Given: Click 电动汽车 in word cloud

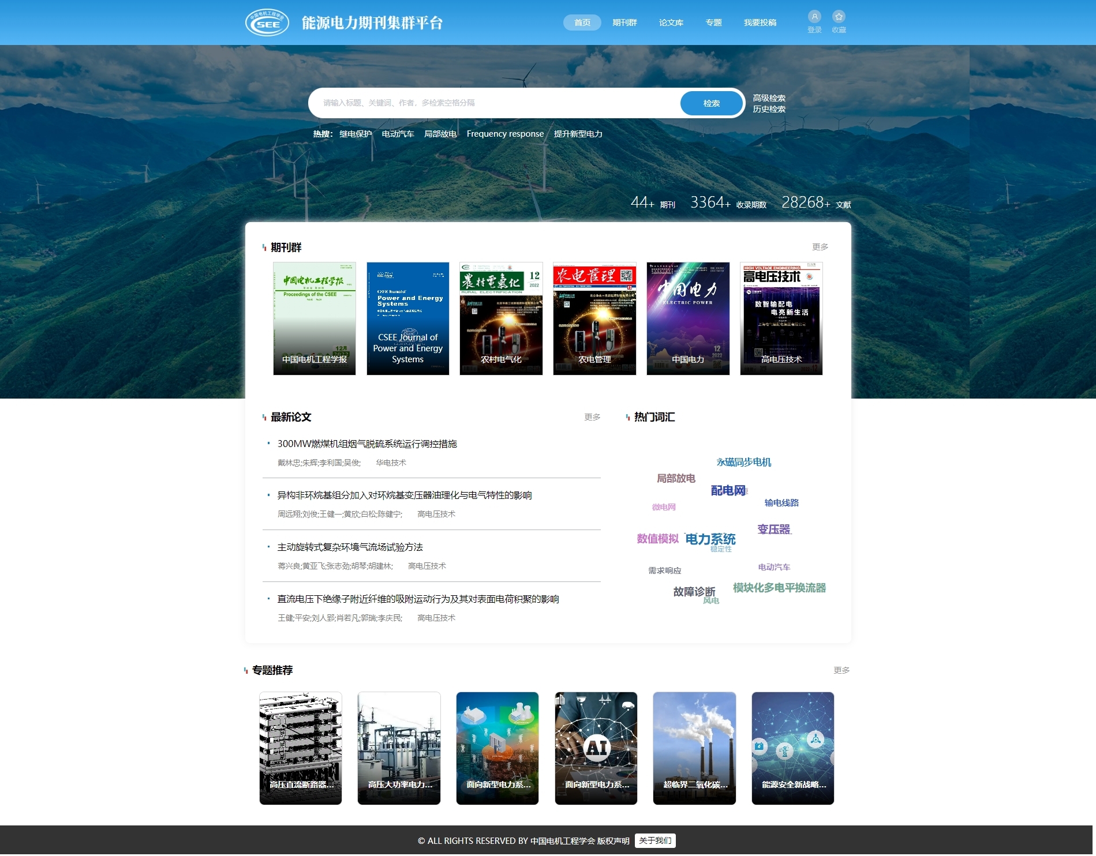Looking at the screenshot, I should pyautogui.click(x=774, y=567).
